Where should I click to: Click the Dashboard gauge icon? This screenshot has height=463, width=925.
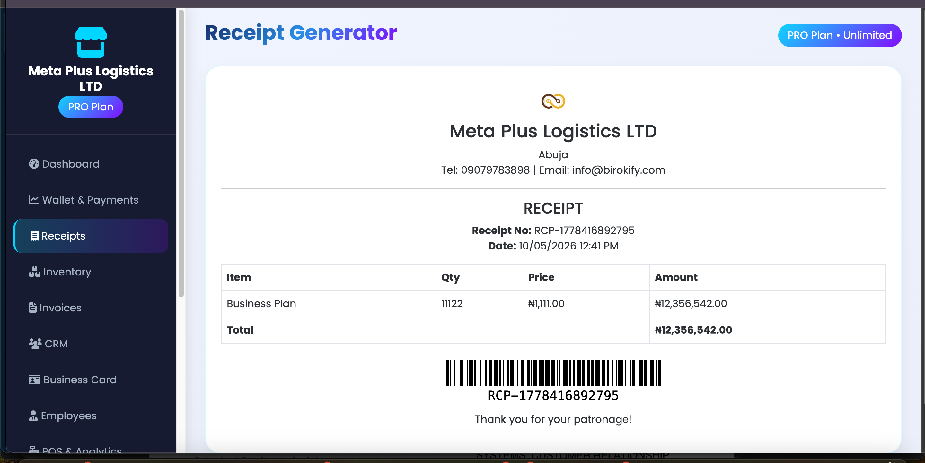pyautogui.click(x=34, y=164)
